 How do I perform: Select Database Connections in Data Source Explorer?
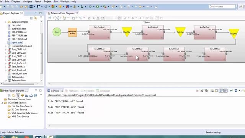coord(19,99)
